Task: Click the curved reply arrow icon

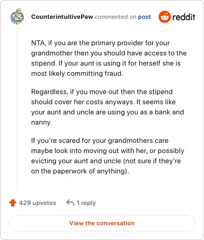Action: pos(70,202)
